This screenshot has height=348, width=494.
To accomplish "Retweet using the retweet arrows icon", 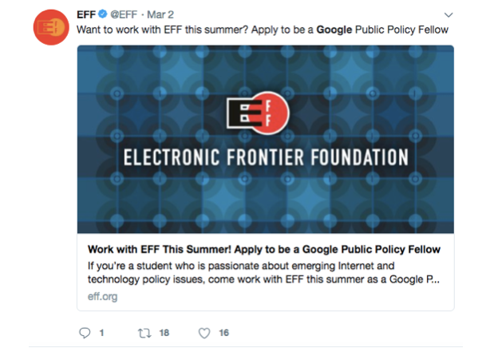I will (144, 333).
